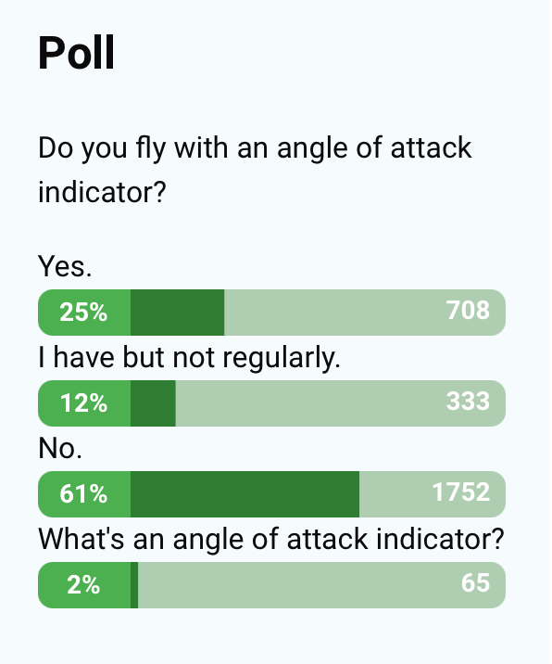Click the 25% percentage label
552x664 pixels.
coord(83,313)
